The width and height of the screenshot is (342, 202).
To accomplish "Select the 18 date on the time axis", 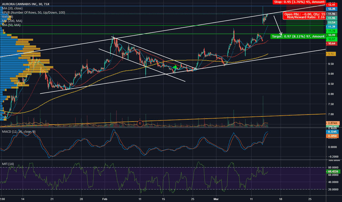I will (280, 199).
